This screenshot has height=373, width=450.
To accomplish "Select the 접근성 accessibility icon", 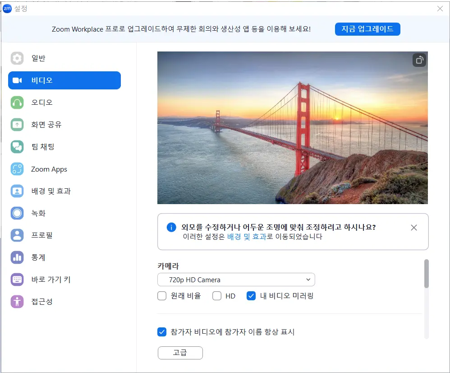I will [17, 302].
